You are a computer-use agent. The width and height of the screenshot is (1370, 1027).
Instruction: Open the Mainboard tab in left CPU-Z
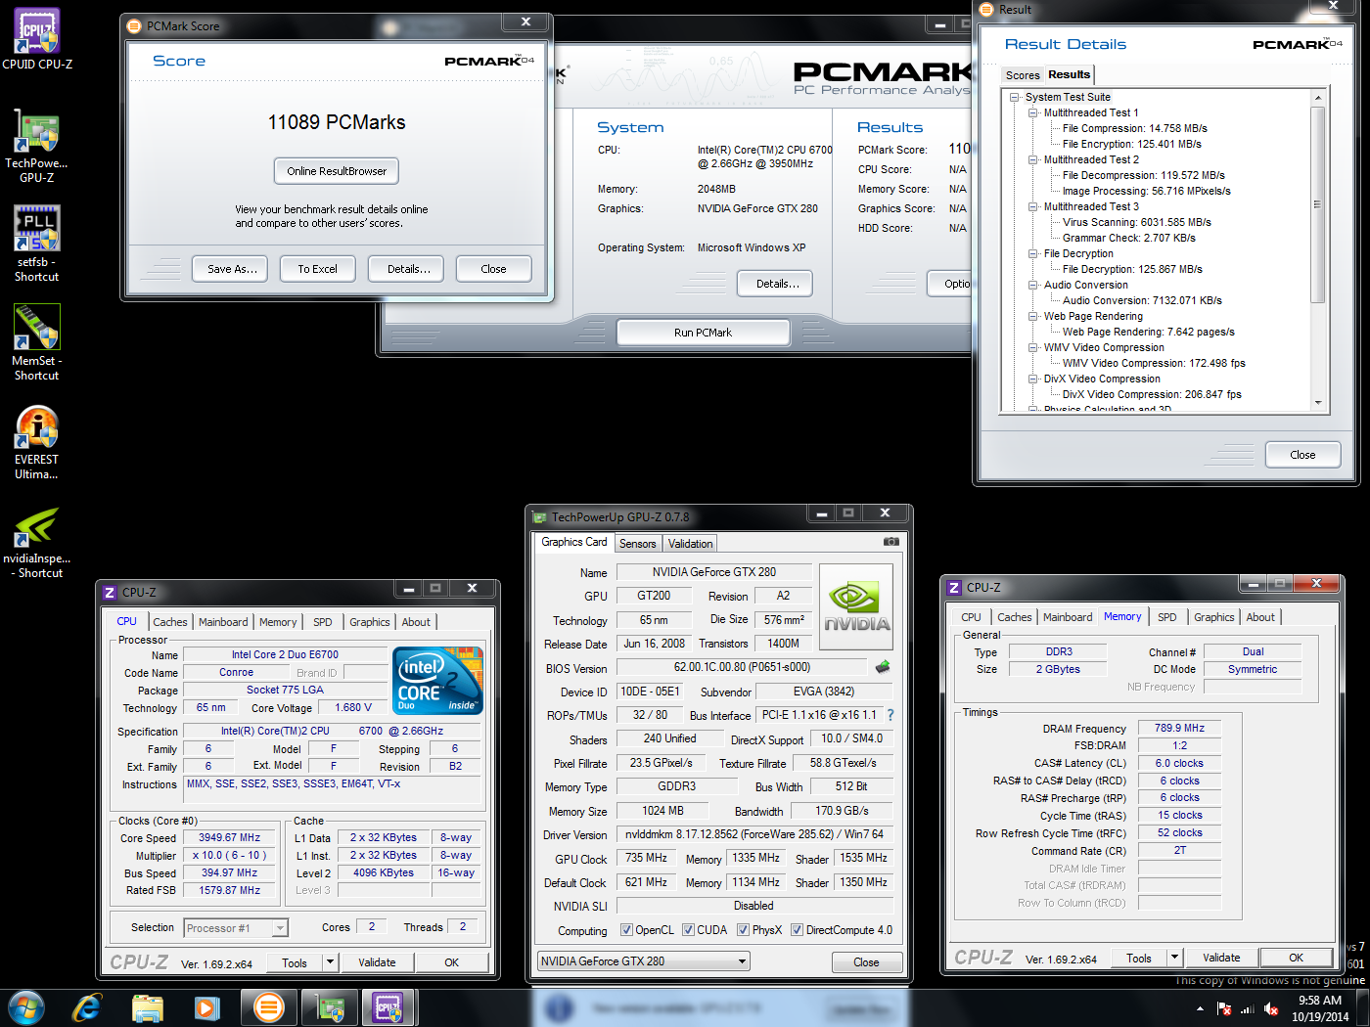point(223,622)
